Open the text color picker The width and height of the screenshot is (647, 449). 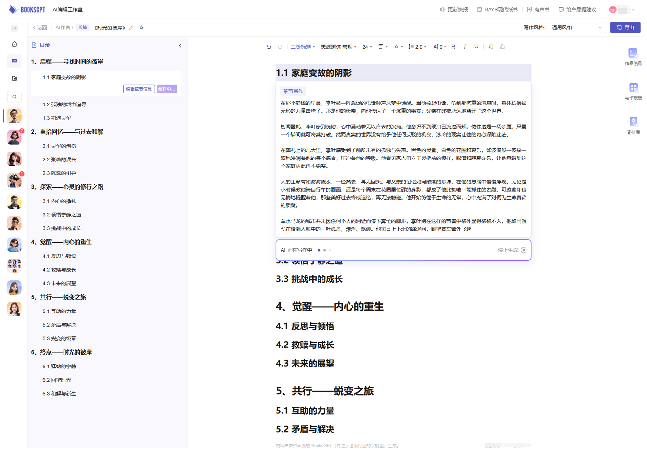(x=396, y=47)
